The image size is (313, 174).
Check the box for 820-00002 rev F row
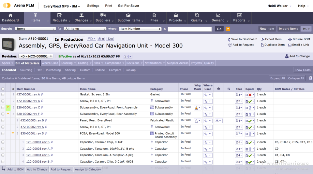tap(3, 114)
